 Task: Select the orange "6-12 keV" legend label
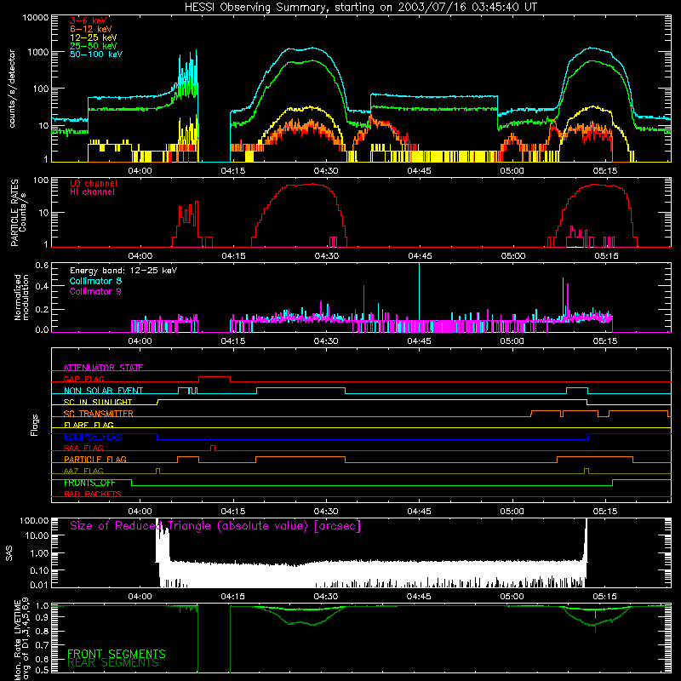(91, 29)
